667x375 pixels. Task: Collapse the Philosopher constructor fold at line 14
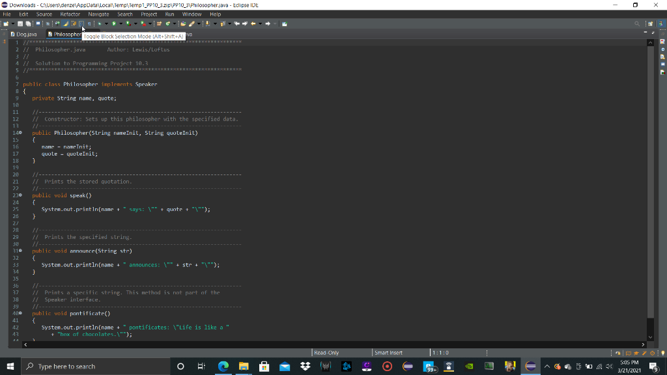click(x=20, y=133)
